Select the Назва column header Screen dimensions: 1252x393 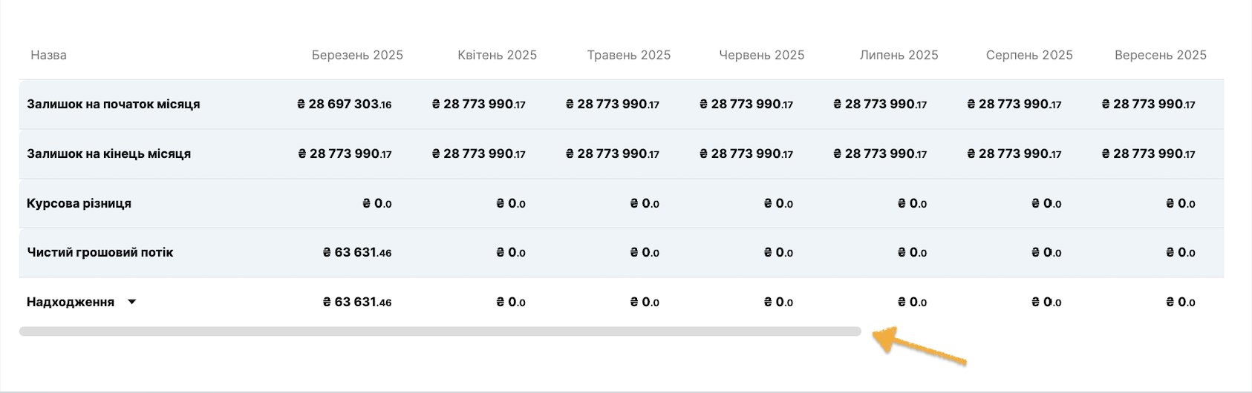(49, 55)
